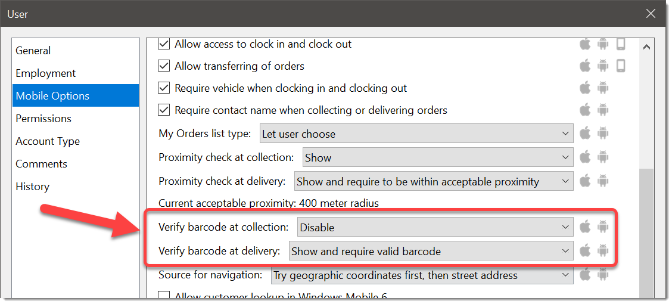
Task: Click Apple icon on Require contact name row
Action: (585, 110)
